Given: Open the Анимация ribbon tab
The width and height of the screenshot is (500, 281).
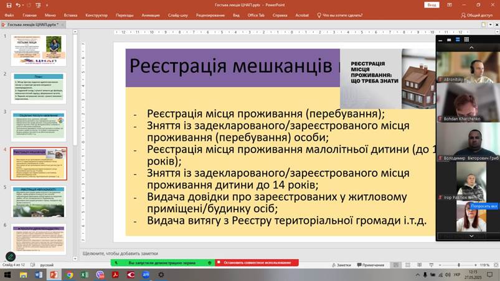Looking at the screenshot, I should click(x=150, y=14).
